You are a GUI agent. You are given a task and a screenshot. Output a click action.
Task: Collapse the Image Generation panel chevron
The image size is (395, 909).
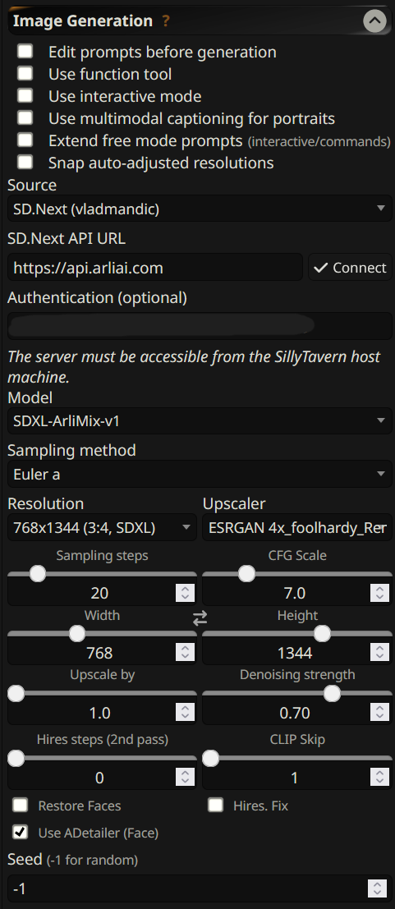pos(374,21)
